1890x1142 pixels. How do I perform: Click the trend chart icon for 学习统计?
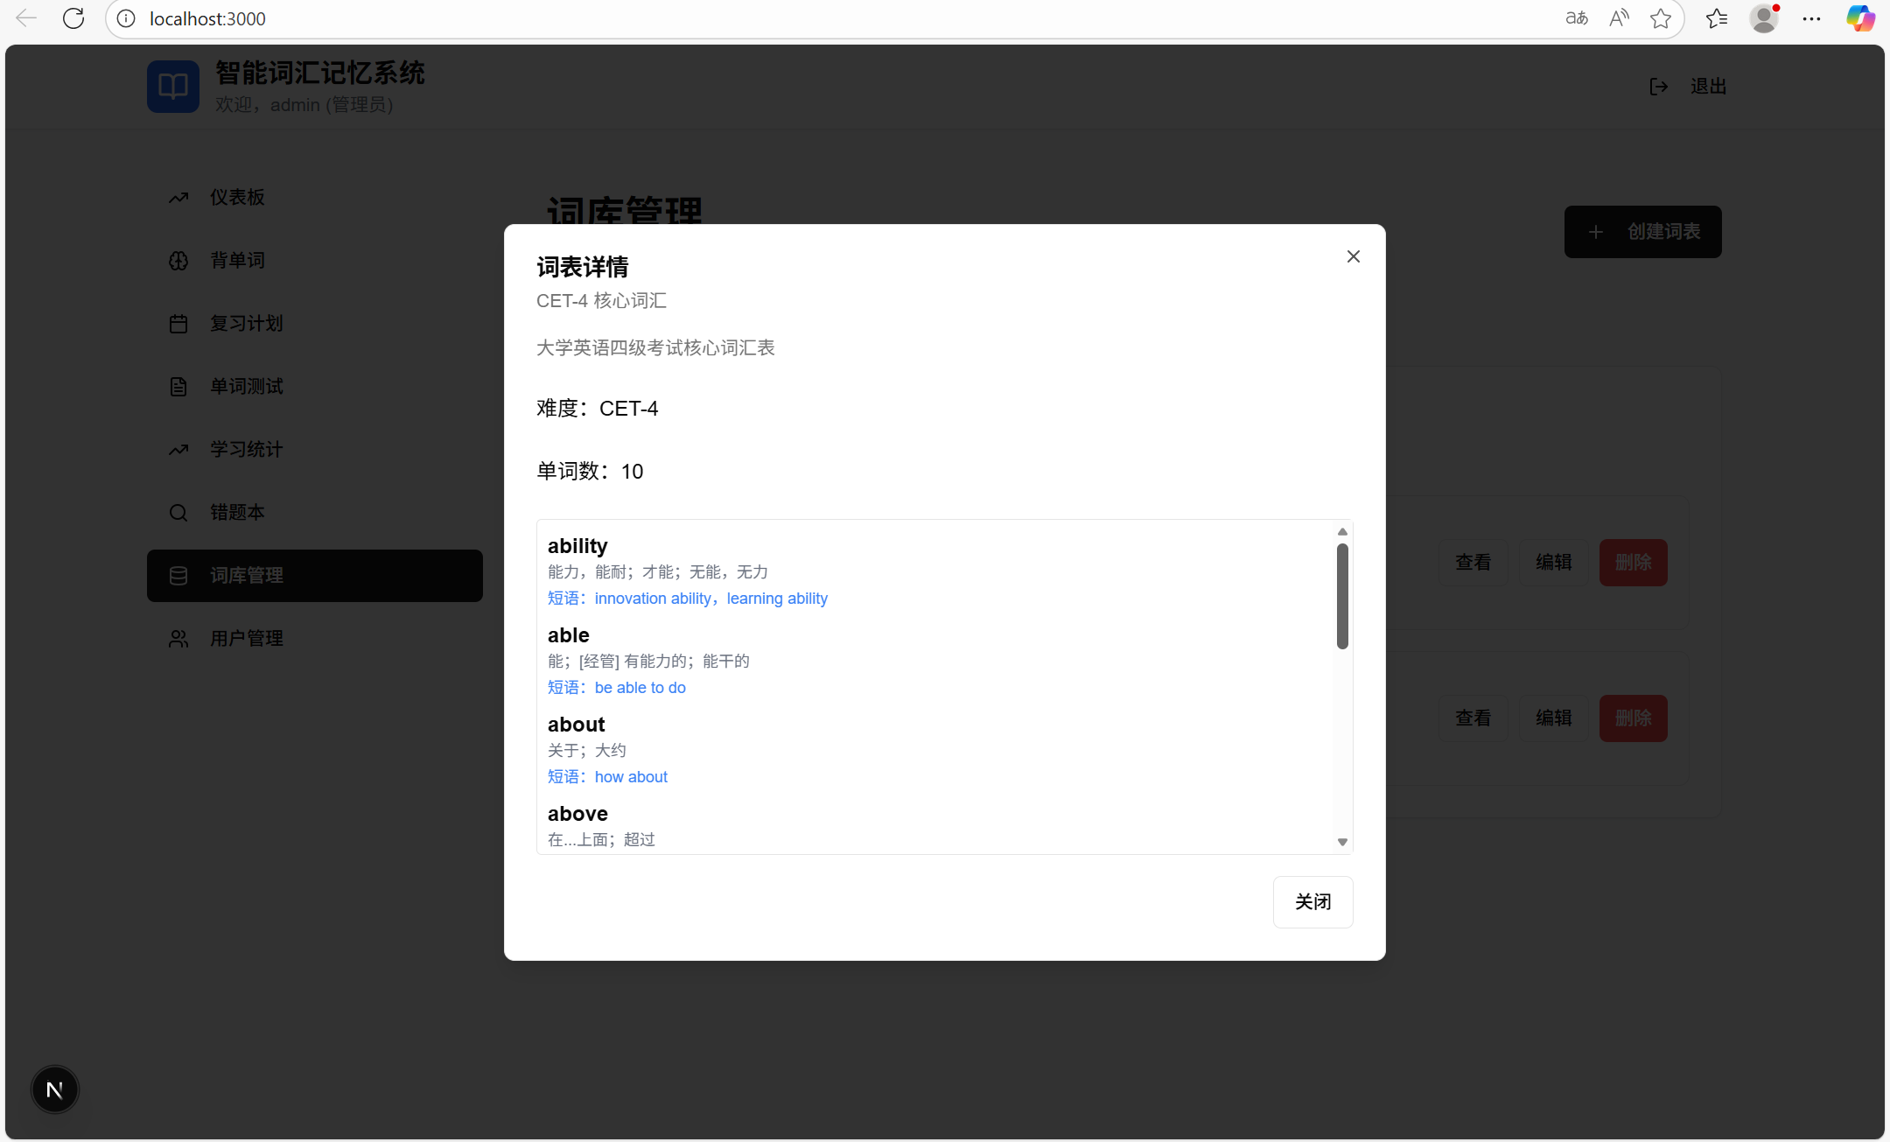(x=178, y=449)
